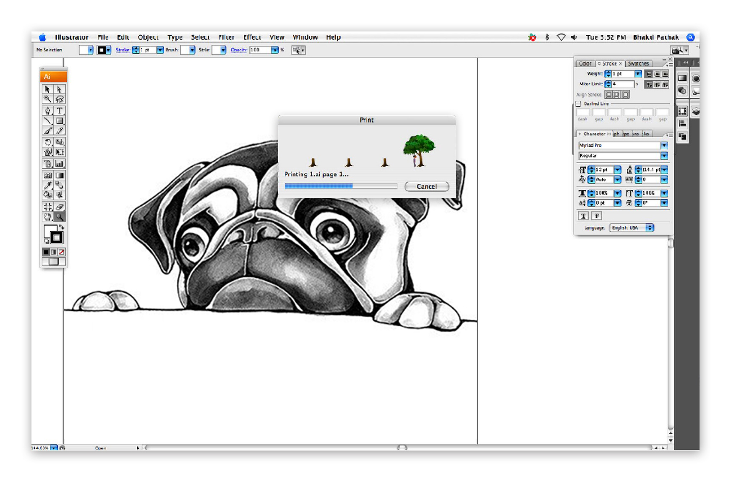Set Miter Join stroke corner

[649, 85]
